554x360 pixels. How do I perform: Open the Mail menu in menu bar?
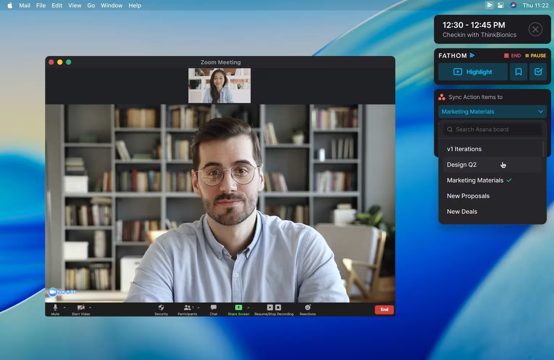point(25,5)
